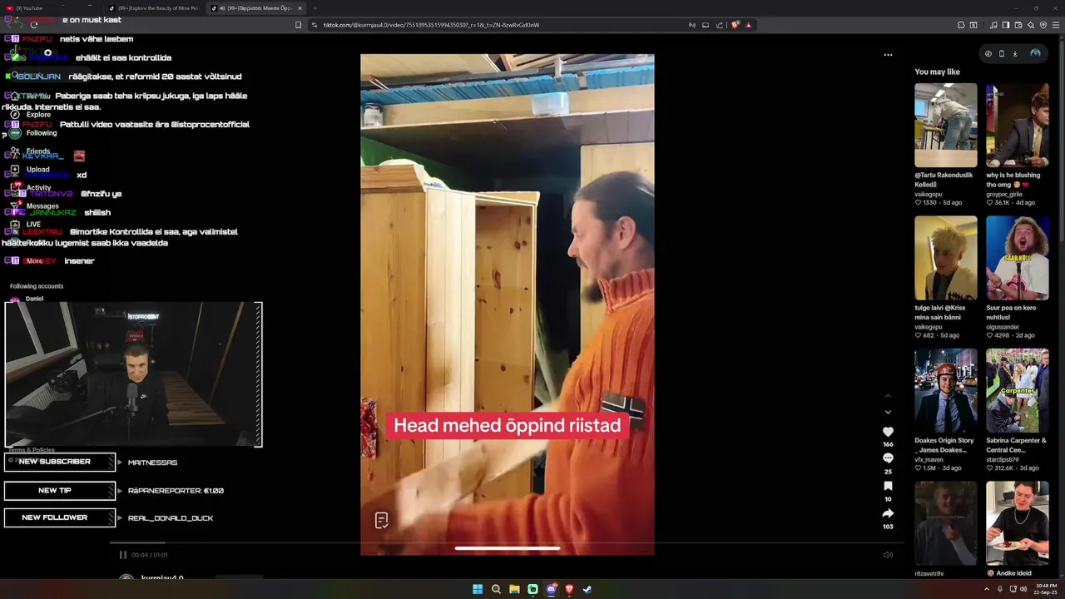Open a new browser tab
1065x599 pixels.
tap(315, 8)
